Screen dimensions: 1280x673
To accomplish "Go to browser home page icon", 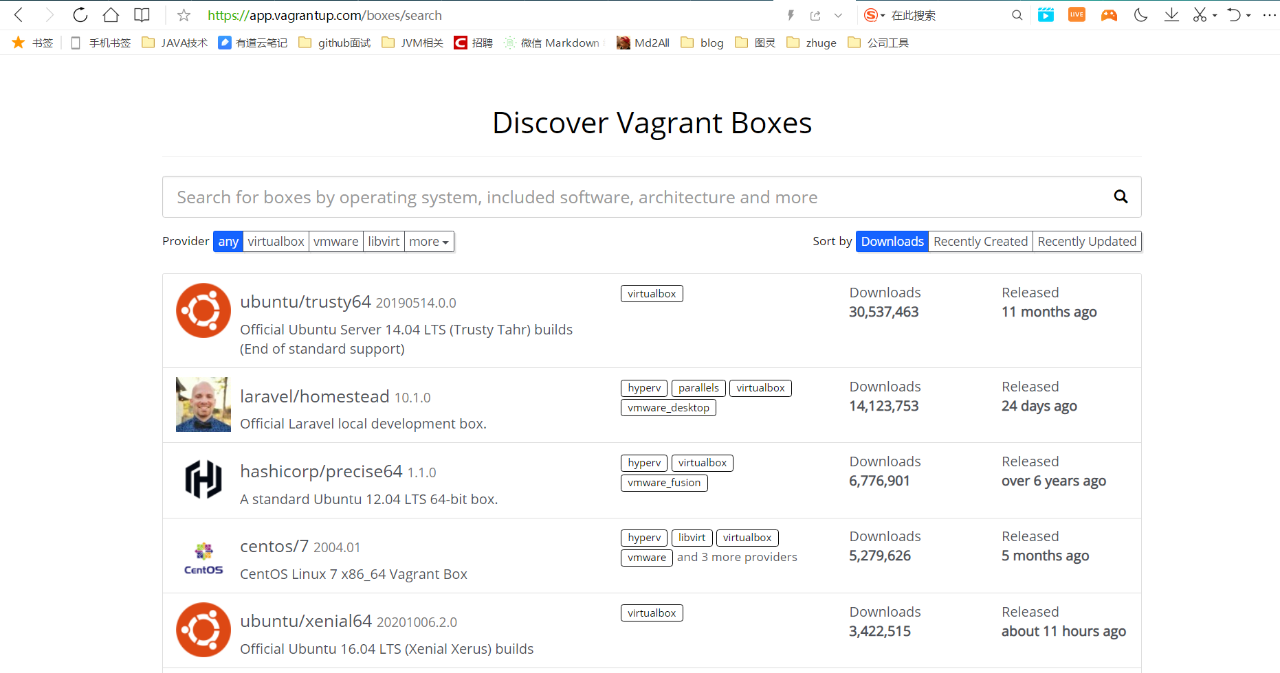I will pos(111,15).
